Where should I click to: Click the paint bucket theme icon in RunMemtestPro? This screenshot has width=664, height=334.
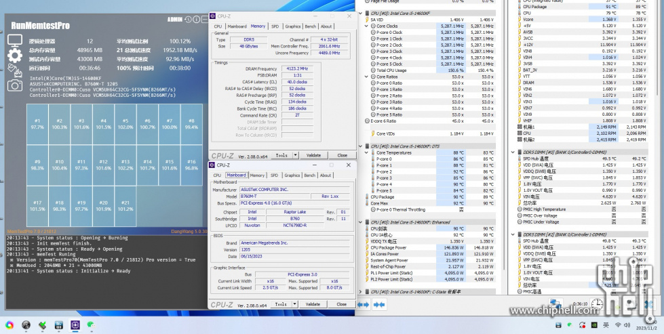[x=14, y=70]
